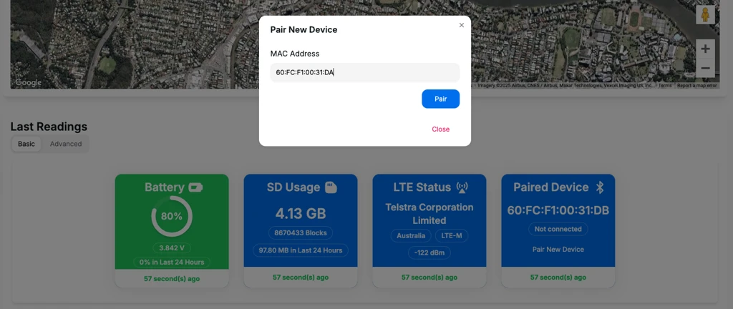This screenshot has height=309, width=733.
Task: Click the MAC Address input field
Action: (364, 72)
